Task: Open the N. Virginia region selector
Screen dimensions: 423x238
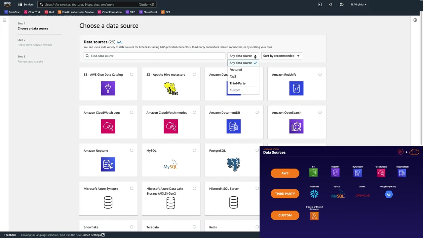Action: 359,5
